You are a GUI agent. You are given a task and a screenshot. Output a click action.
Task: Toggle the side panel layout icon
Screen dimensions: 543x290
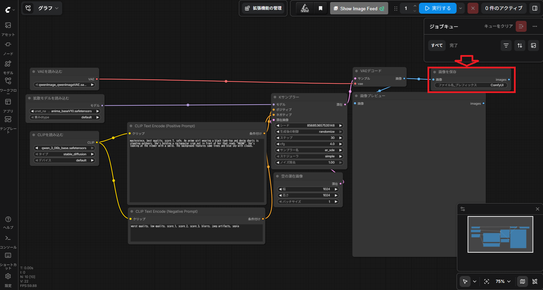tap(535, 8)
